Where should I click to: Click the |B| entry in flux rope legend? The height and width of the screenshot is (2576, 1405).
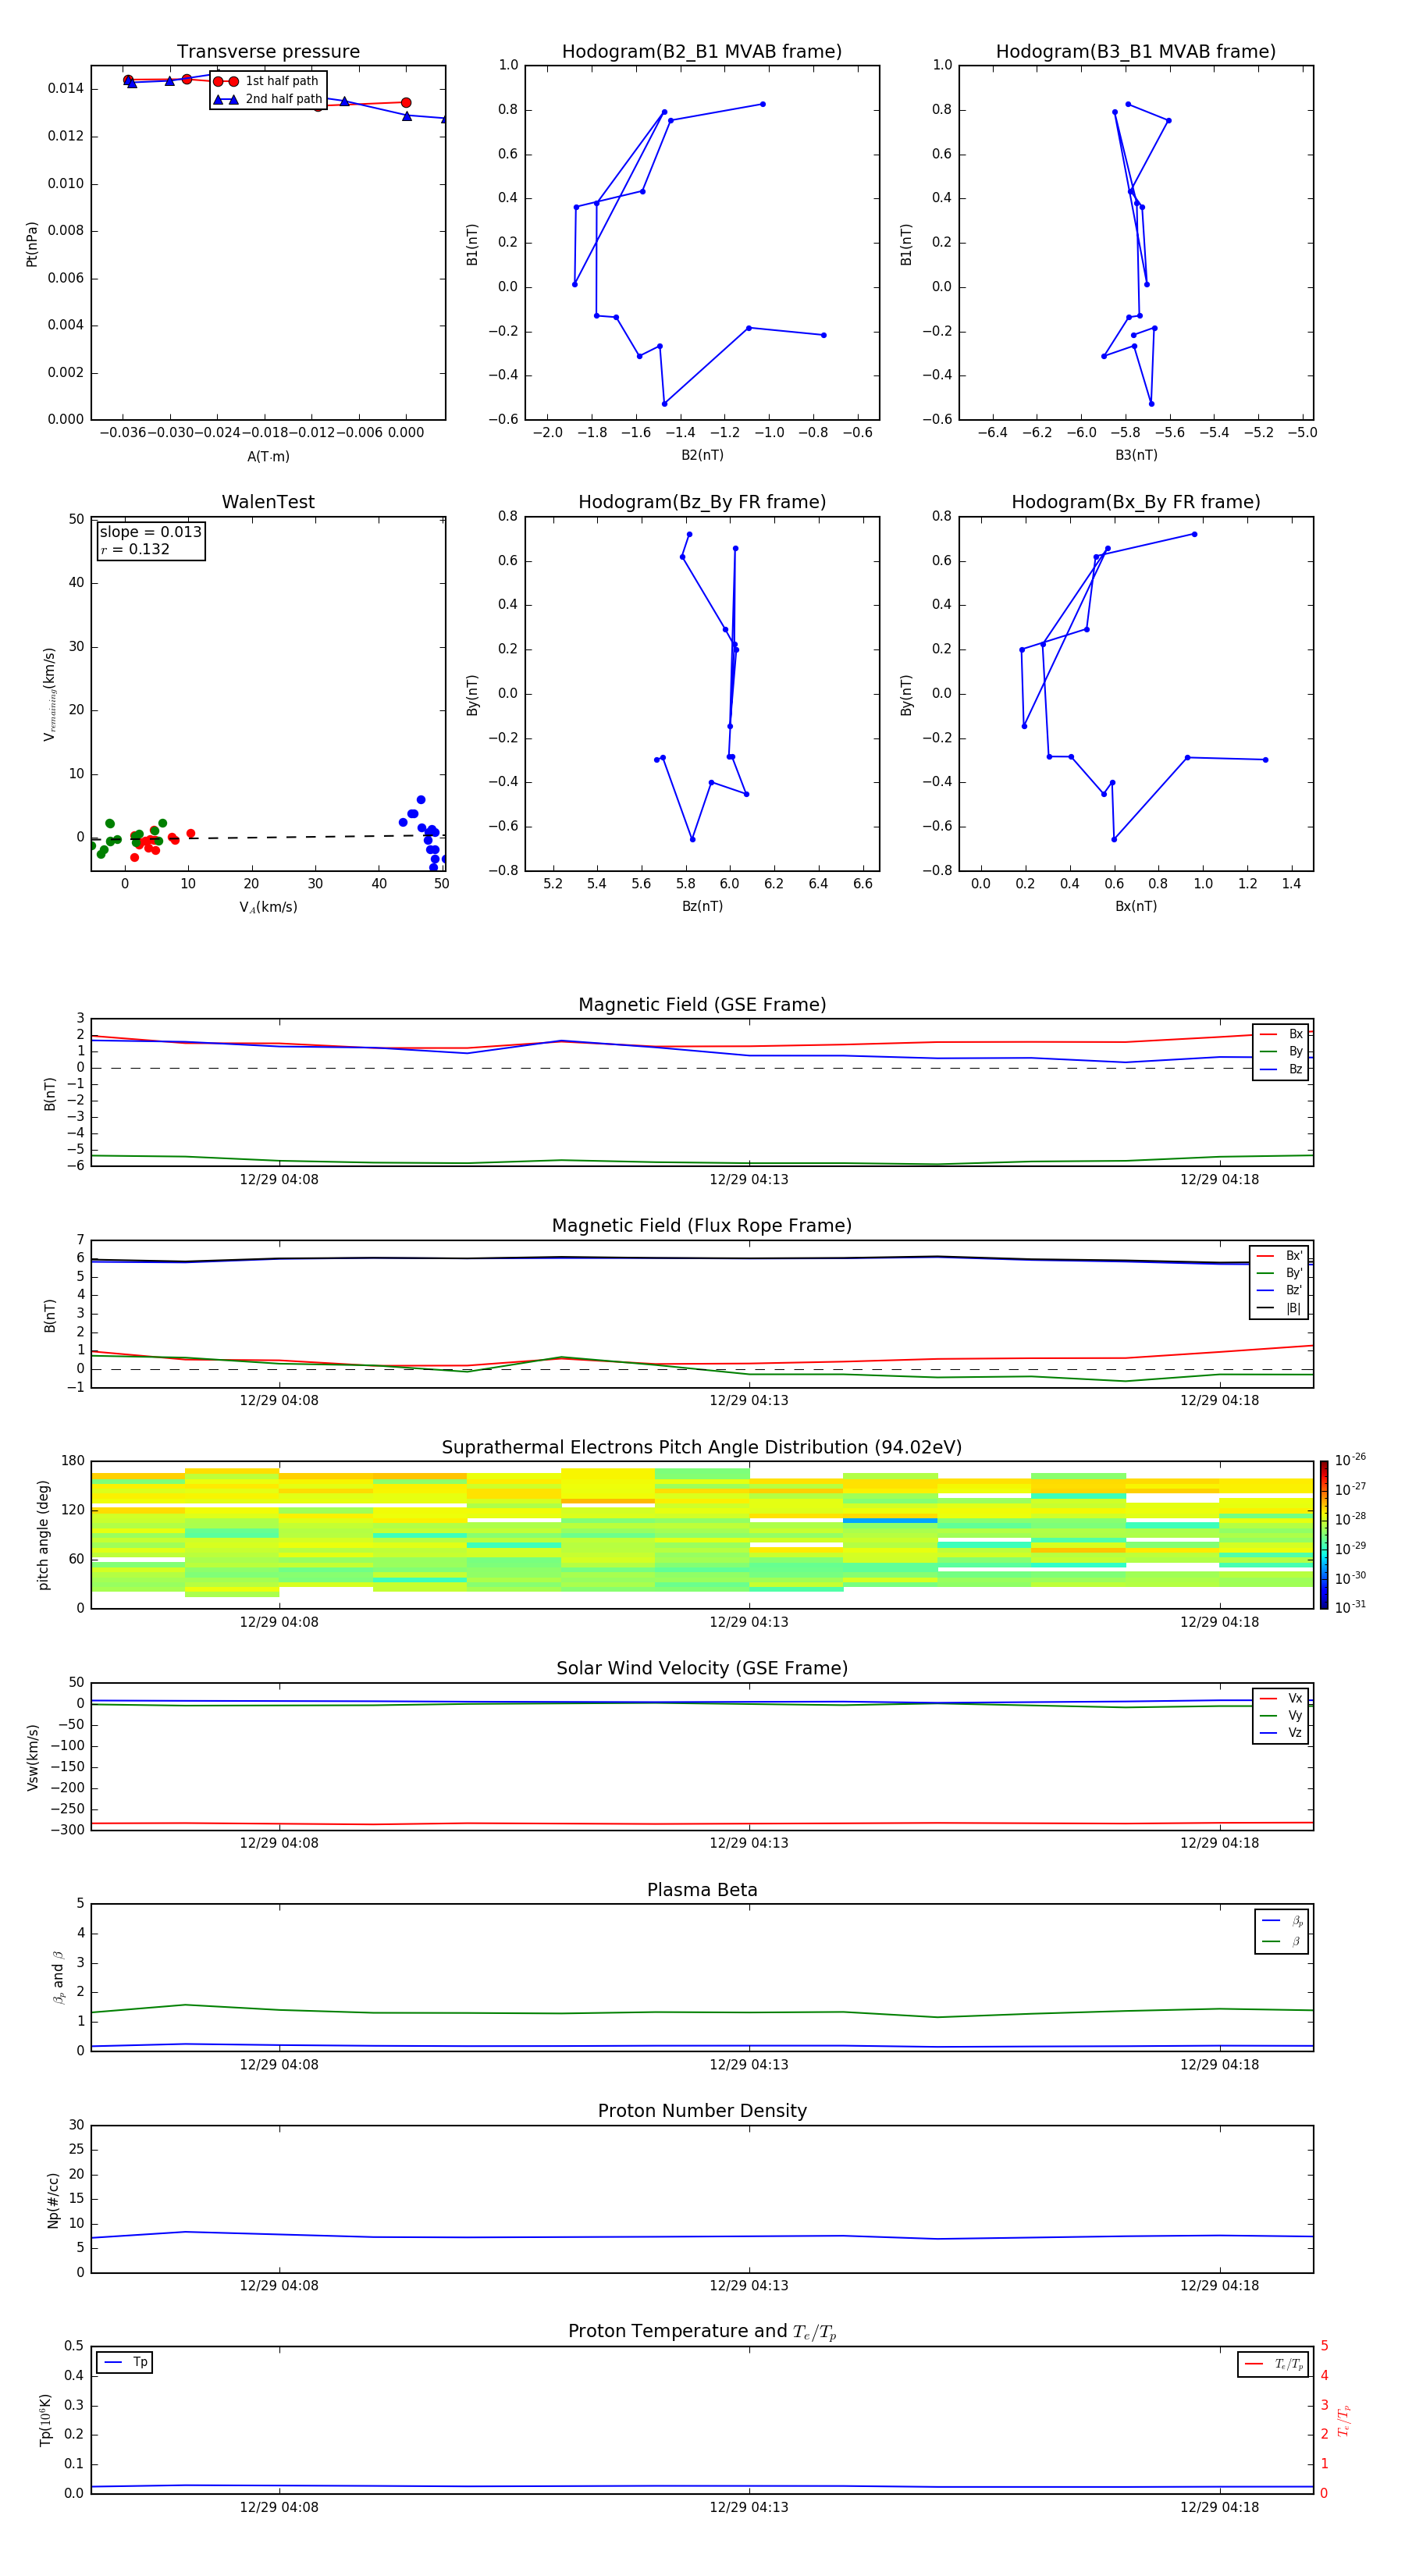point(1279,1309)
